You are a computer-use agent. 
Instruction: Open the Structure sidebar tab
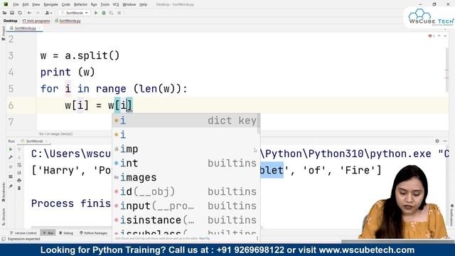coord(4,216)
